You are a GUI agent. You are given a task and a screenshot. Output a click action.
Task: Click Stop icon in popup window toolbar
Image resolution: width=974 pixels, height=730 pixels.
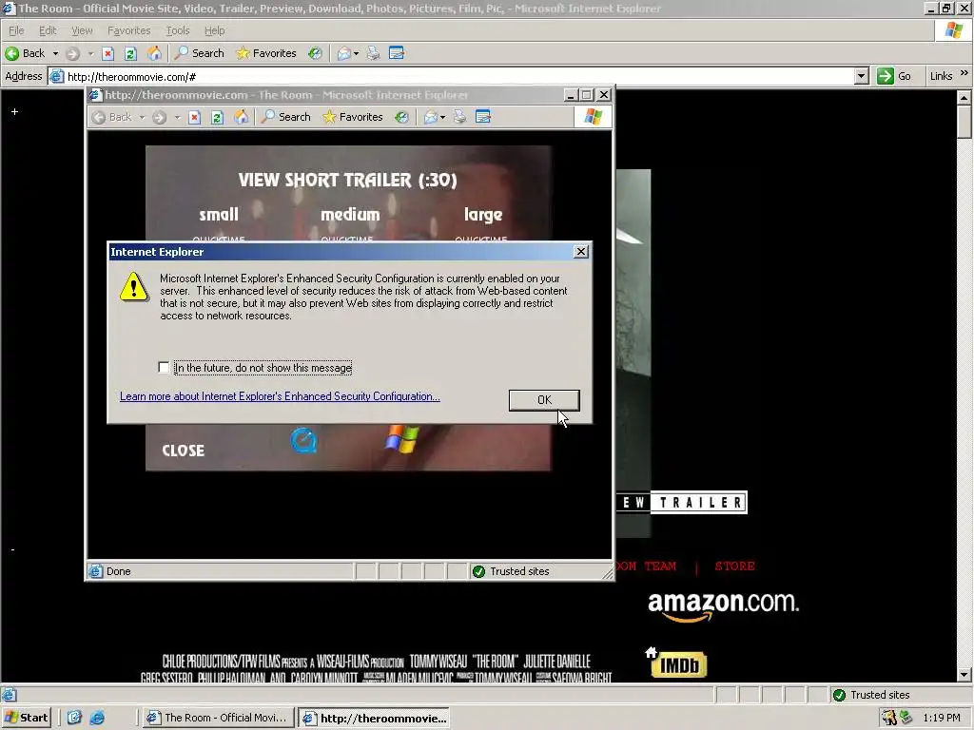pos(194,117)
